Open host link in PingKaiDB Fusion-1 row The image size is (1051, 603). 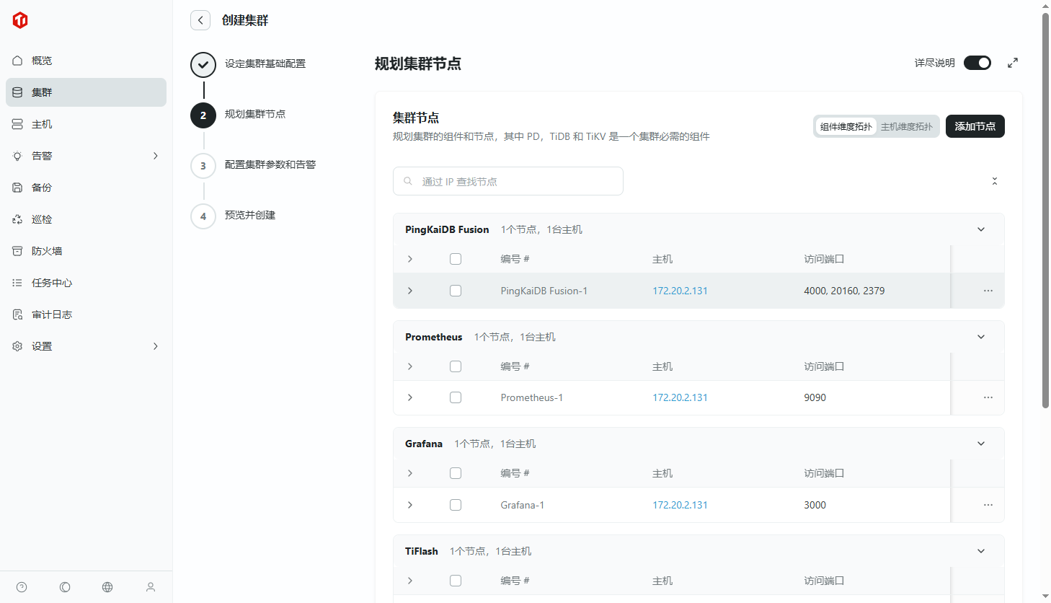tap(680, 291)
